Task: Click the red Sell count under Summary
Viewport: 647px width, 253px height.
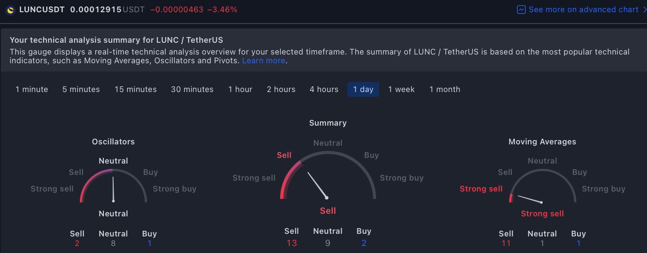Action: click(x=291, y=243)
